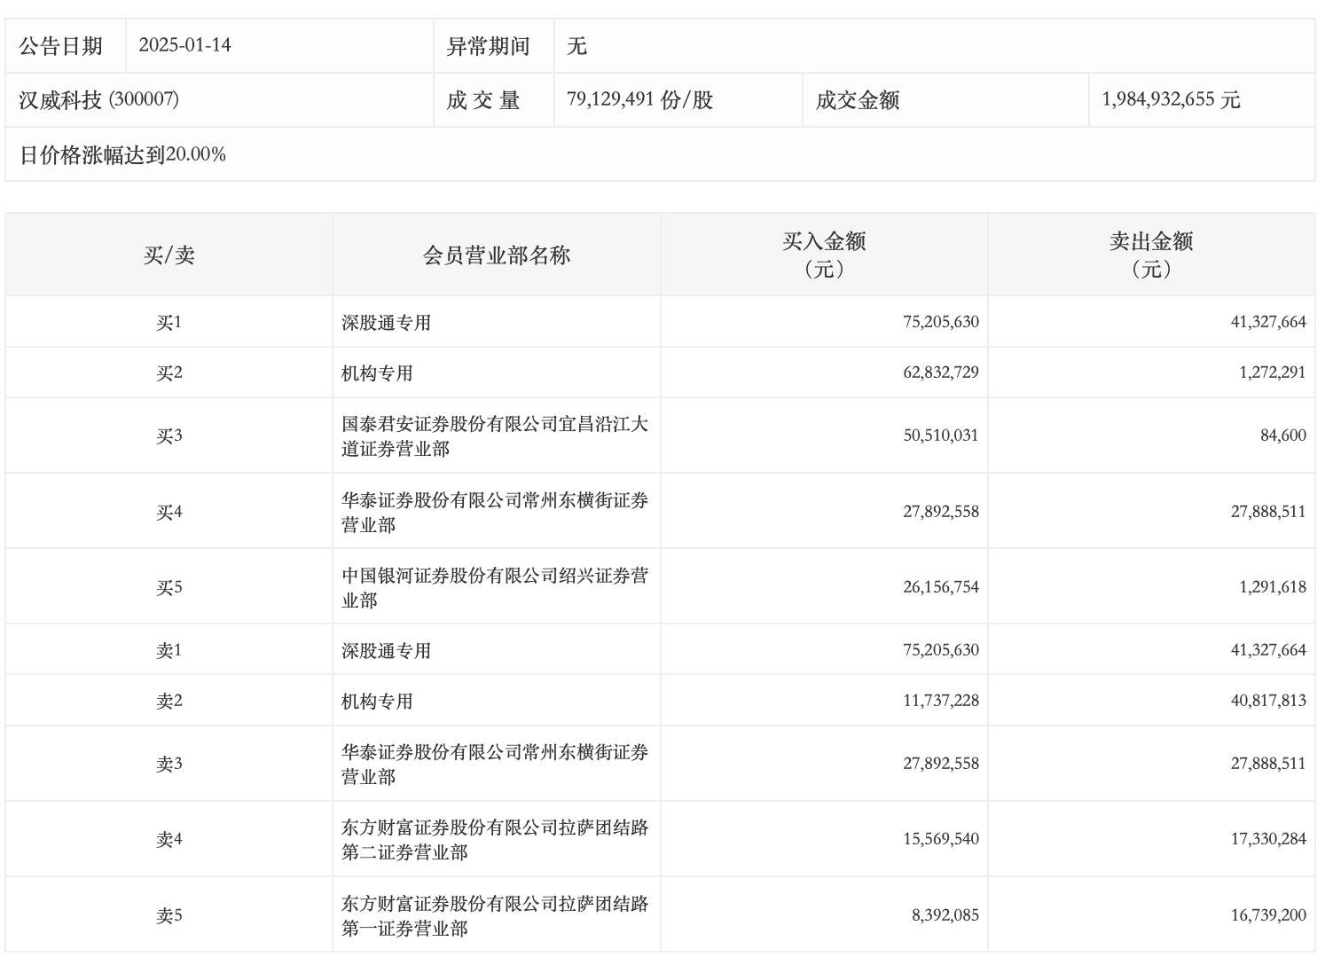Select the announcement date 2025-01-14
Screen dimensions: 1325x965
(x=184, y=45)
